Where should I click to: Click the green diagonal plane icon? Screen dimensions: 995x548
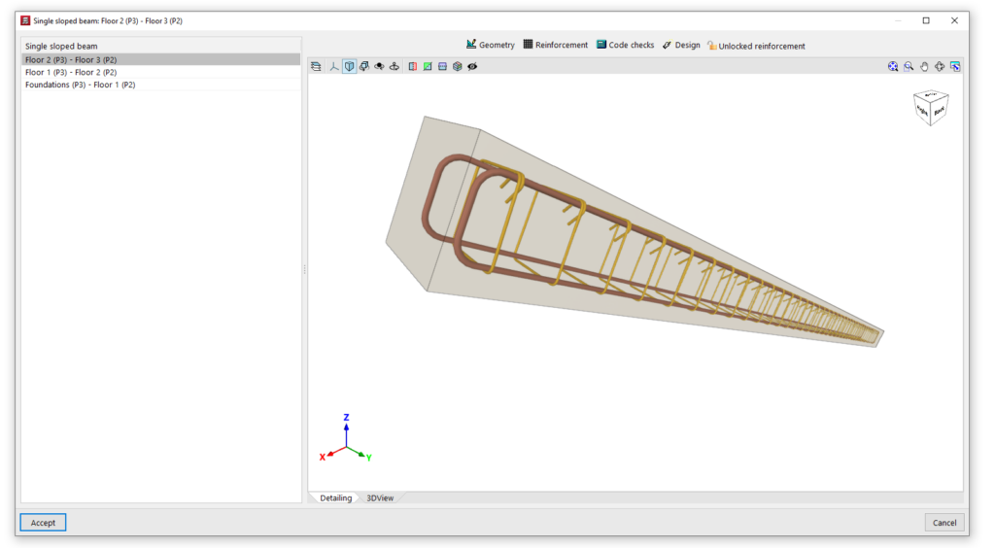tap(428, 67)
